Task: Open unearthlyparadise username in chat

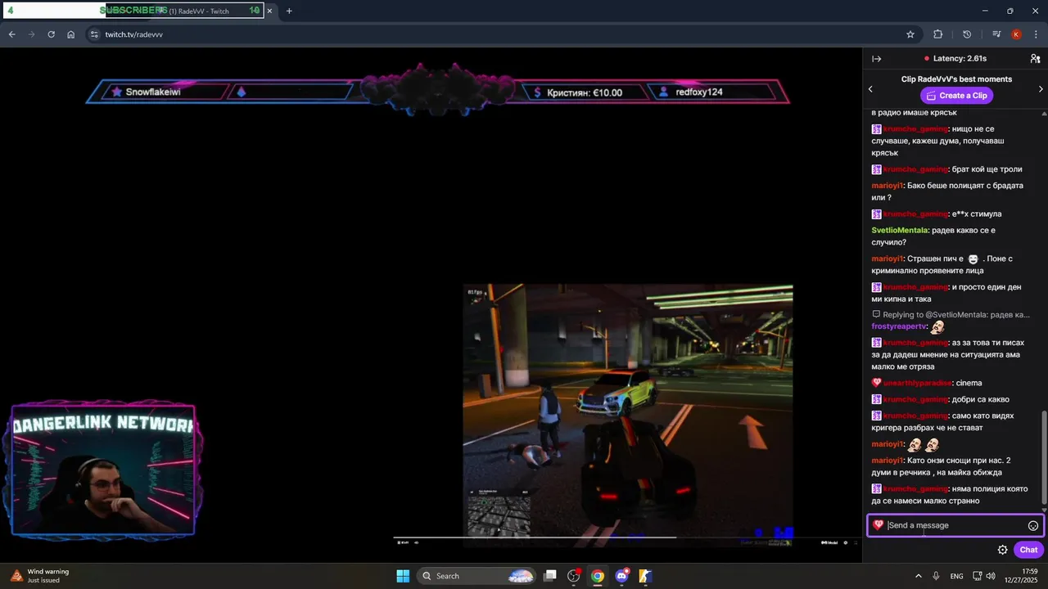Action: click(x=917, y=383)
